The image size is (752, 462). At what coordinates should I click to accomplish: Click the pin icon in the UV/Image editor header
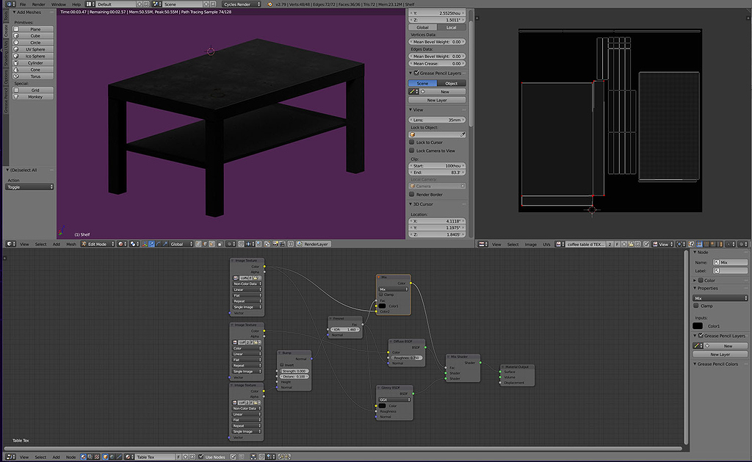click(646, 244)
